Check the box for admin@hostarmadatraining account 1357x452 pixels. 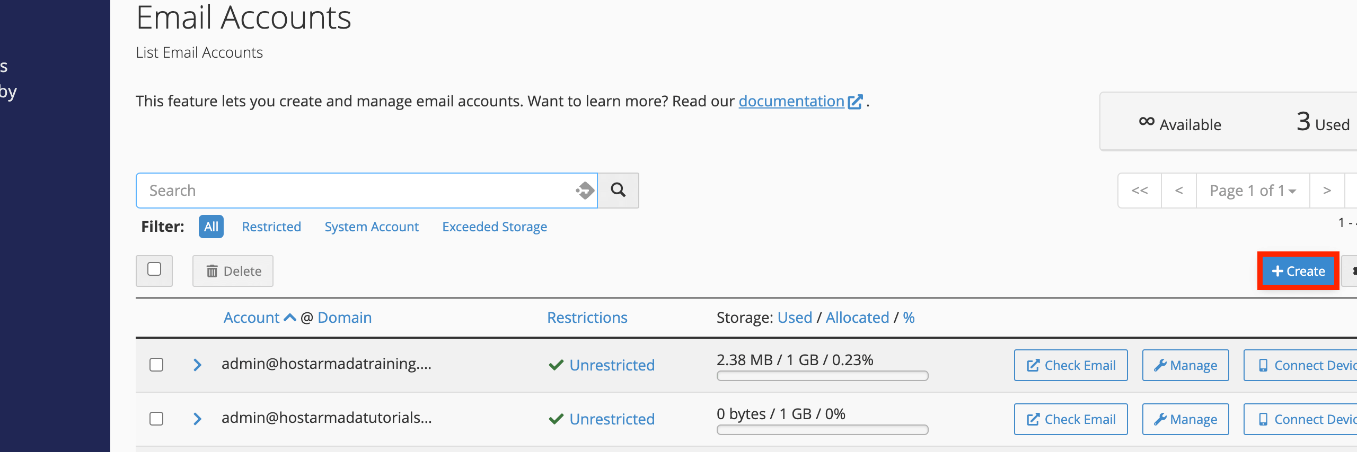coord(156,365)
